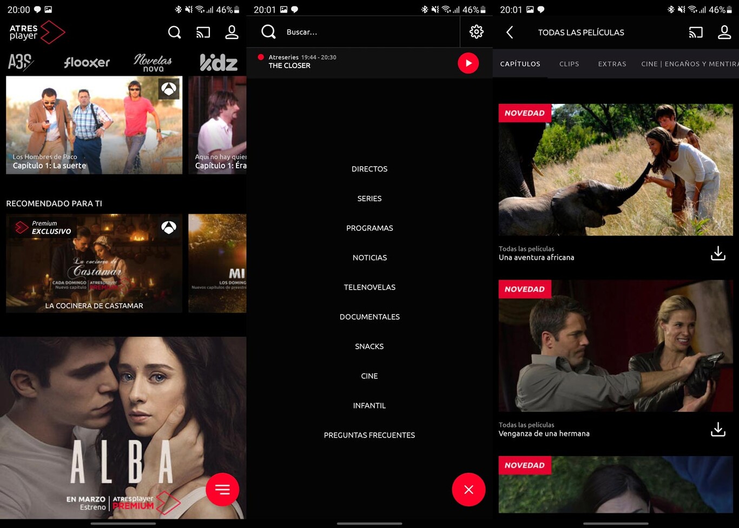Download Venganza de una hermana
The image size is (739, 528).
(718, 428)
